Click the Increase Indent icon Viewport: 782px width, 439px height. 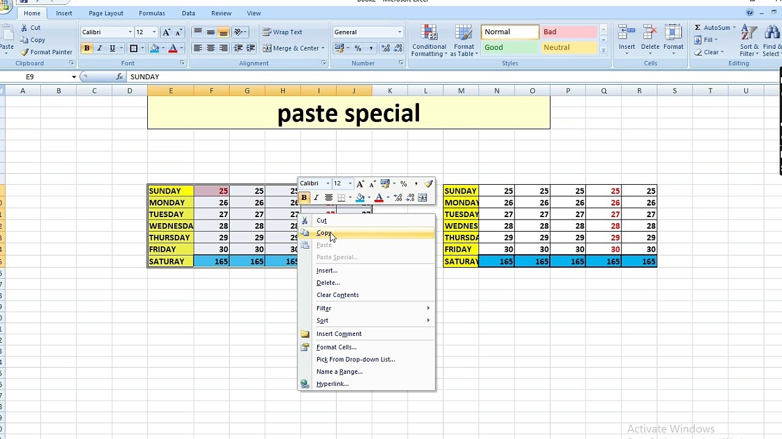pyautogui.click(x=250, y=48)
